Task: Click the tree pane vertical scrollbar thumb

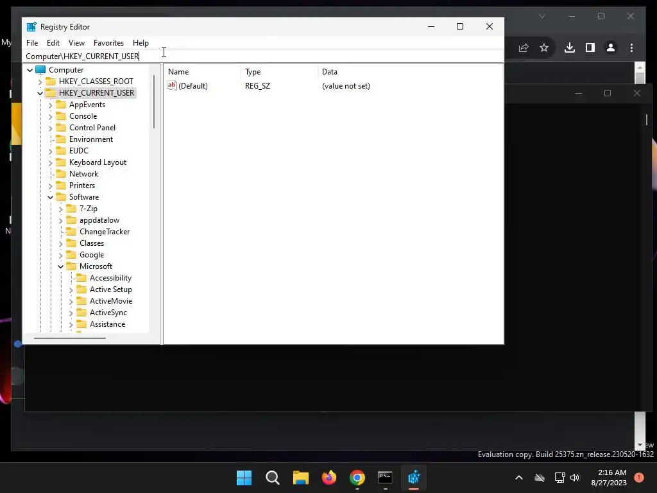Action: (x=154, y=102)
